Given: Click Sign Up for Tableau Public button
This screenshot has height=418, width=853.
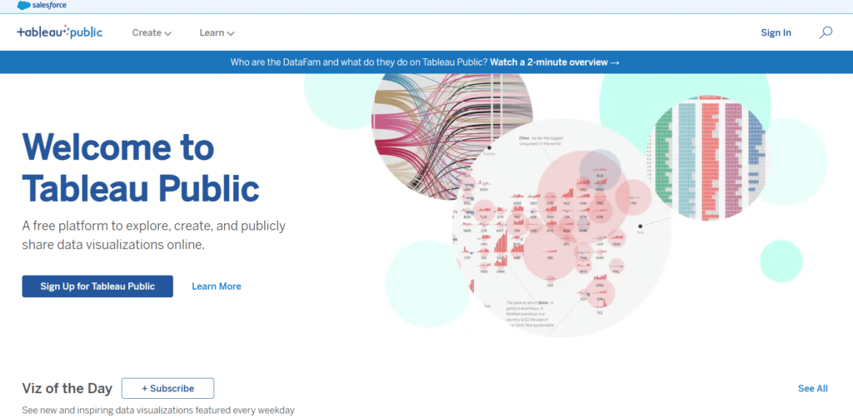Looking at the screenshot, I should click(x=97, y=286).
